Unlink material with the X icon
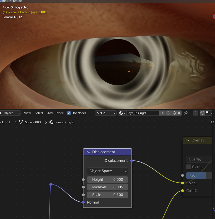This screenshot has height=219, width=215. [x=179, y=113]
